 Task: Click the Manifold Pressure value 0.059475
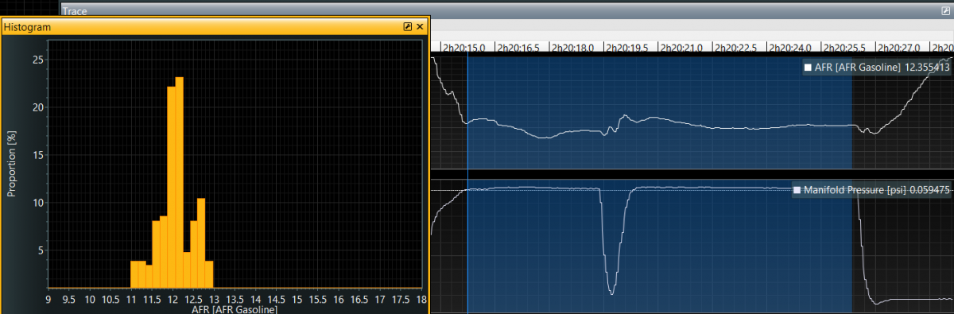[930, 190]
